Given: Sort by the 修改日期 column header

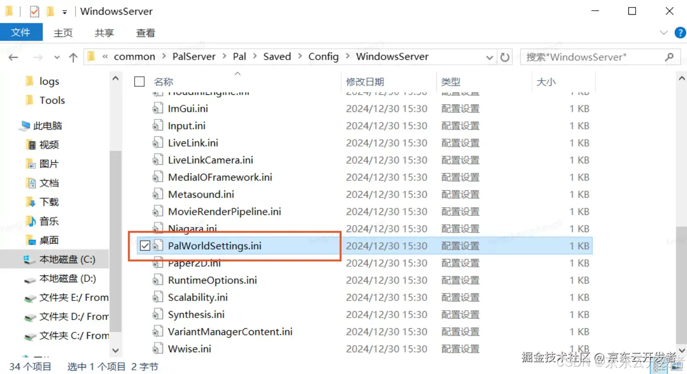Looking at the screenshot, I should click(x=365, y=82).
